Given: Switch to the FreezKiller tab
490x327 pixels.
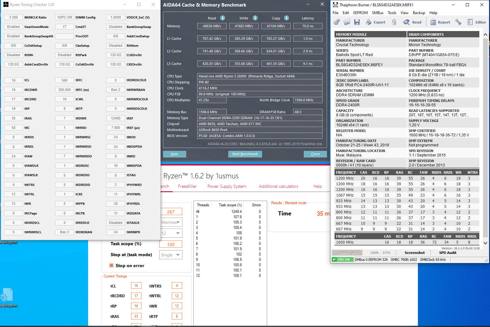Looking at the screenshot, I should 187,186.
